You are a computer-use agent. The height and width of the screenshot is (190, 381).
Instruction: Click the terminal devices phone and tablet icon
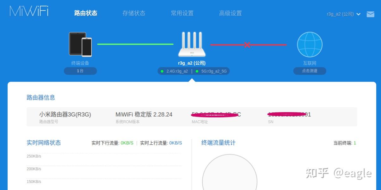point(80,44)
